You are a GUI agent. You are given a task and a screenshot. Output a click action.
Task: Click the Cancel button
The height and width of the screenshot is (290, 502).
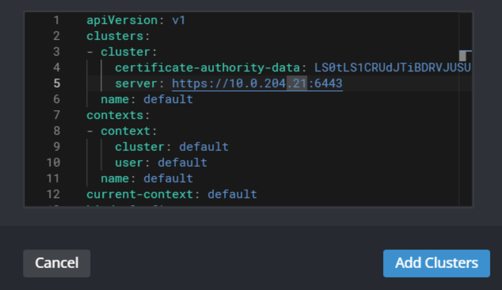pos(56,263)
